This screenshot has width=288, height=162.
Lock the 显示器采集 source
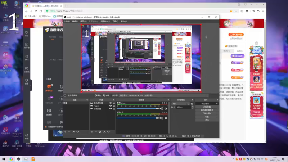click(x=114, y=103)
